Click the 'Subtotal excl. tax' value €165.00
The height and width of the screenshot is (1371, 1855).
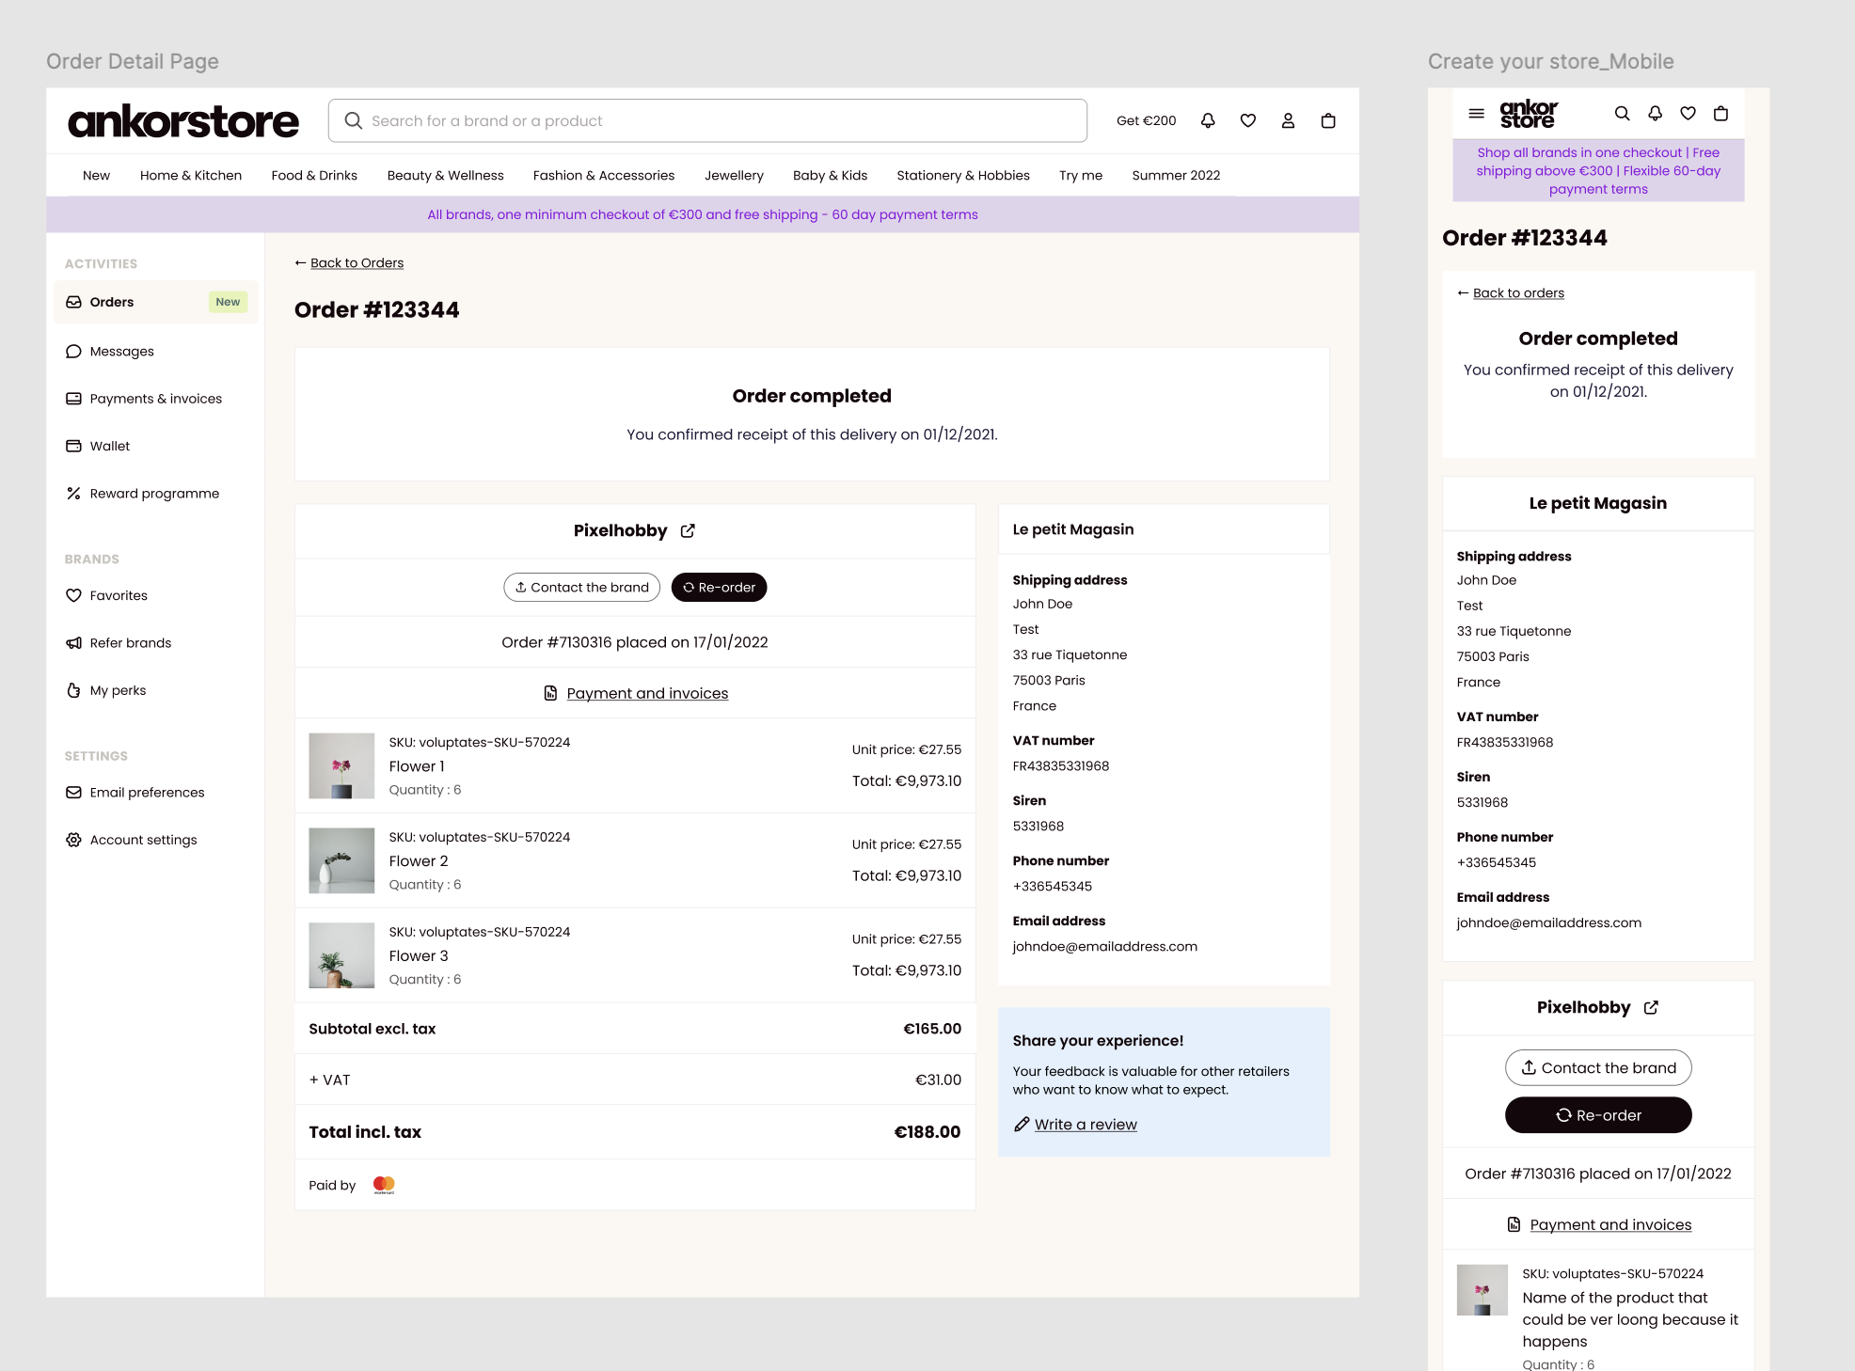pyautogui.click(x=932, y=1029)
